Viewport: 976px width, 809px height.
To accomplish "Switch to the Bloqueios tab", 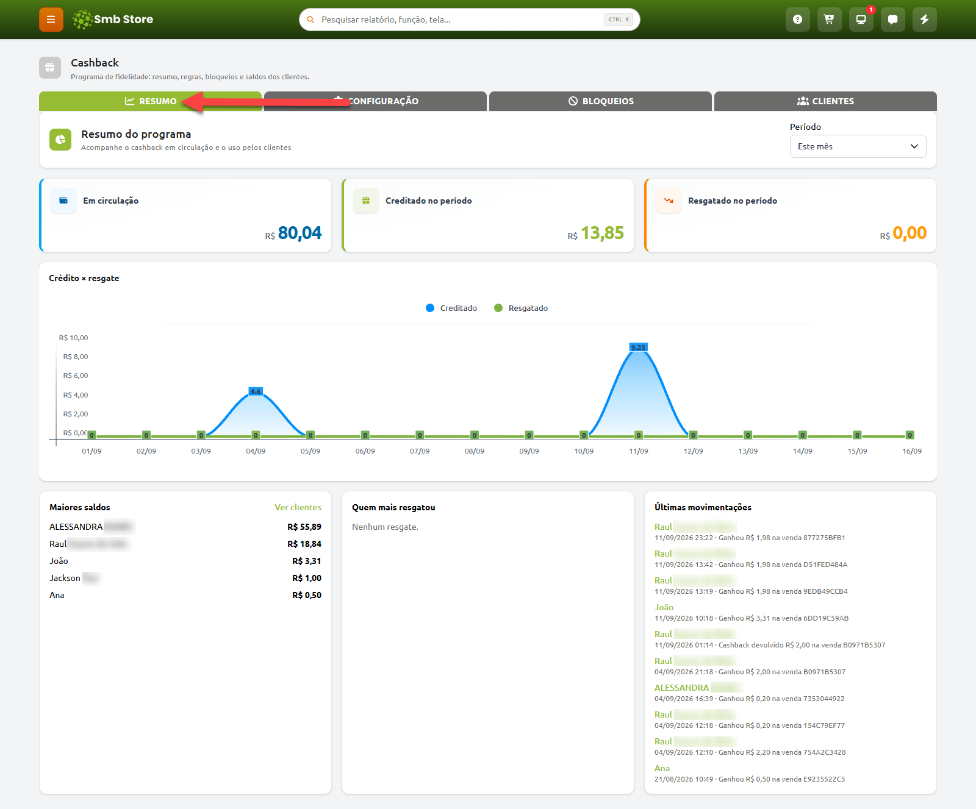I will [600, 101].
